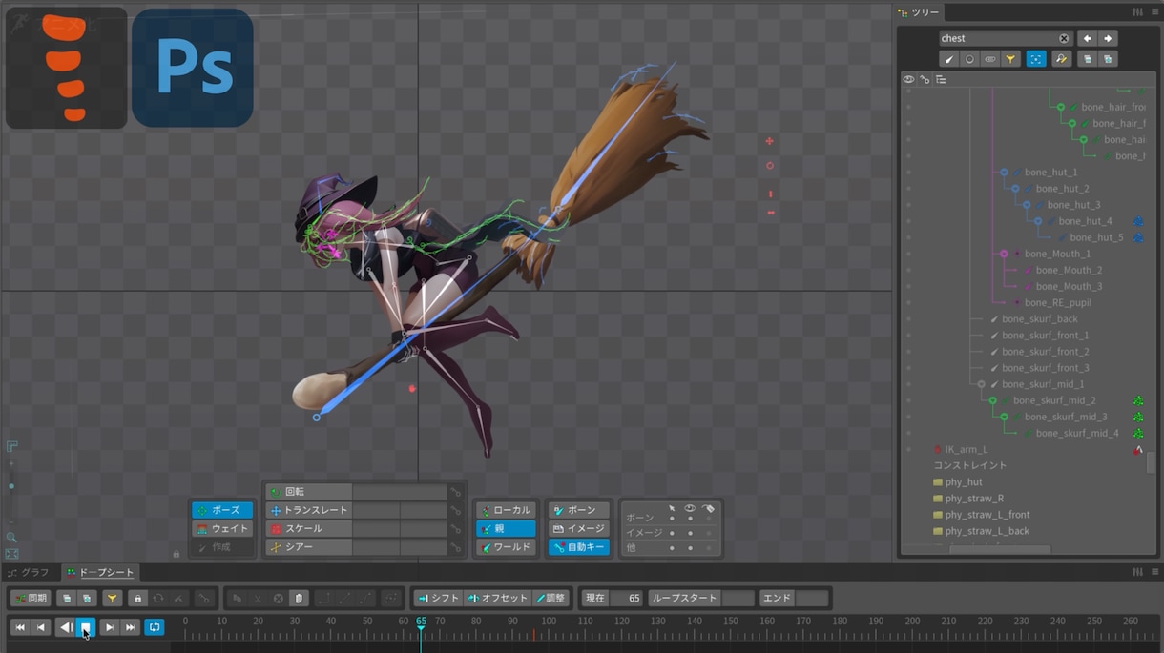Screen dimensions: 1164x653
Task: Toggle image visibility dot under eye column
Action: click(690, 533)
